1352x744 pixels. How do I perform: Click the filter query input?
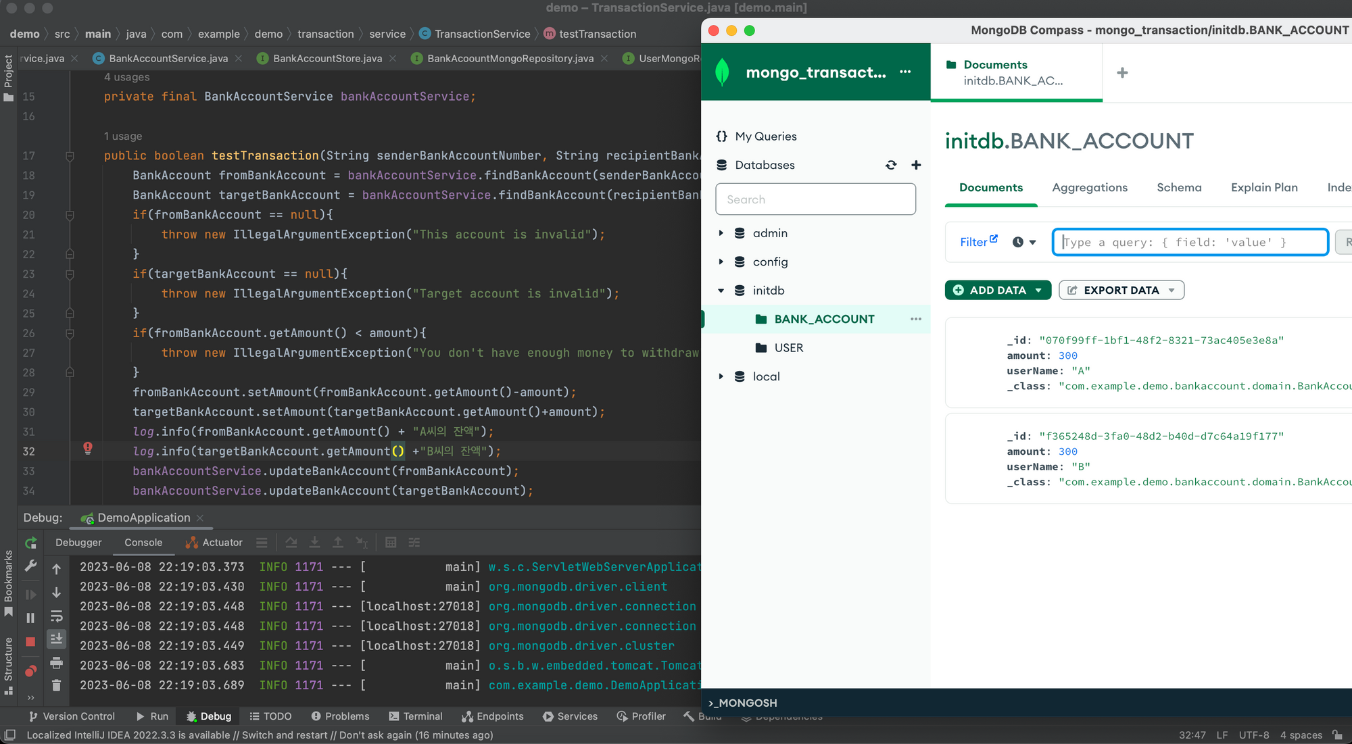point(1190,242)
